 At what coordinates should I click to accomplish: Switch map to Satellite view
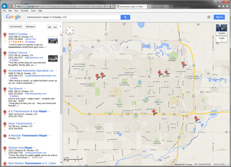[222, 30]
